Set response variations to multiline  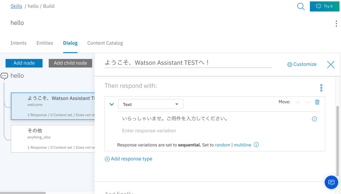point(242,145)
